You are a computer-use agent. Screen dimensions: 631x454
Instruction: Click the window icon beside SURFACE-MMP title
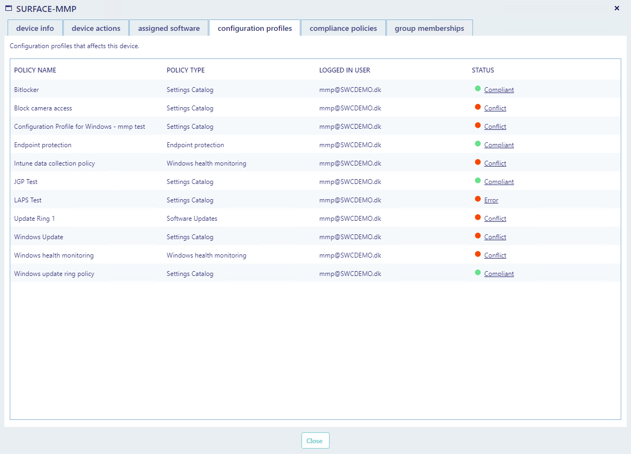[x=9, y=9]
